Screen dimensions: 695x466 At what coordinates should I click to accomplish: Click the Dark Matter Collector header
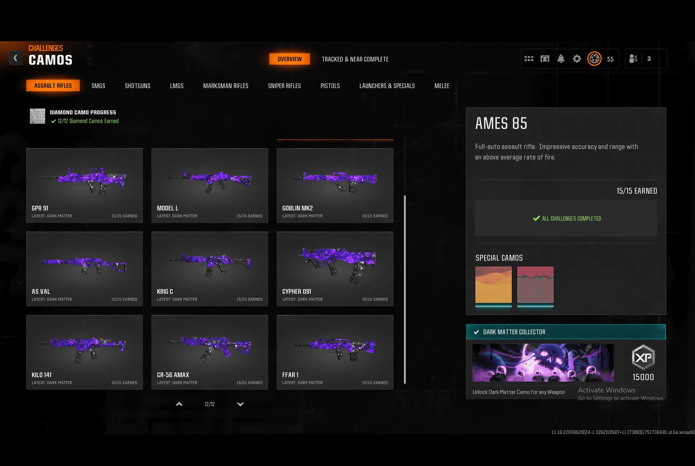(566, 332)
